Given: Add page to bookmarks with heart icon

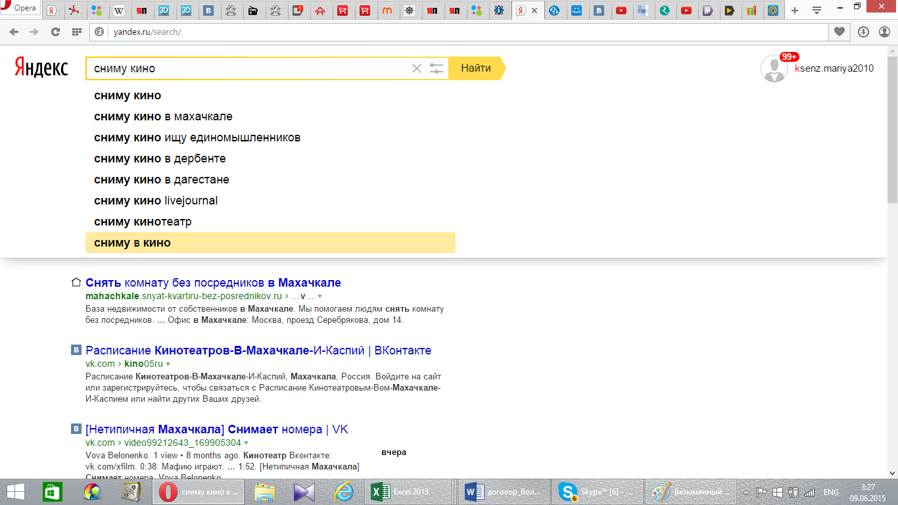Looking at the screenshot, I should click(x=839, y=32).
